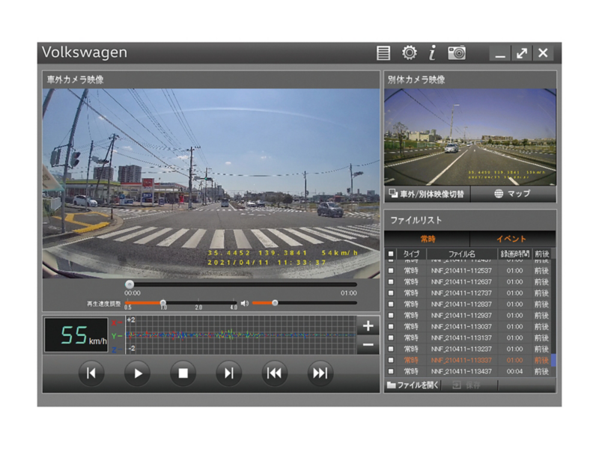Capture a snapshot with the camera icon

pos(457,52)
